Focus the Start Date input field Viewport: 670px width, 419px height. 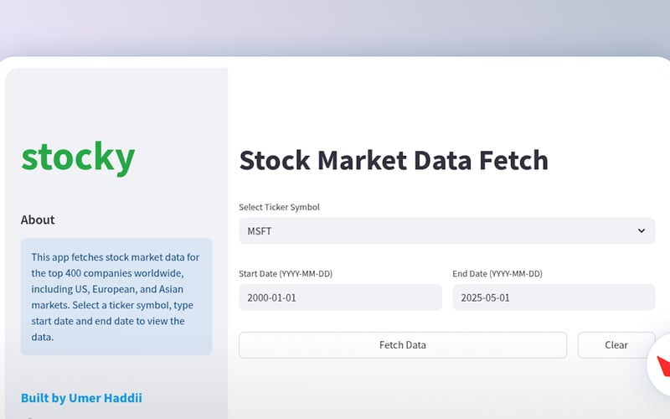click(x=340, y=297)
